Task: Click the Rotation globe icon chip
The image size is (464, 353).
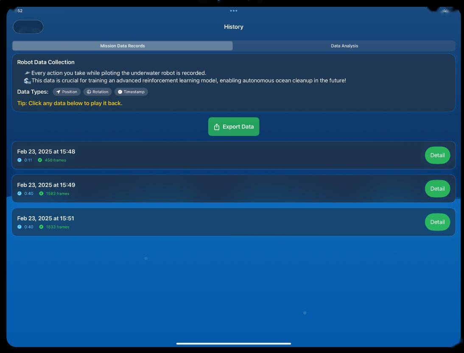Action: pyautogui.click(x=89, y=92)
